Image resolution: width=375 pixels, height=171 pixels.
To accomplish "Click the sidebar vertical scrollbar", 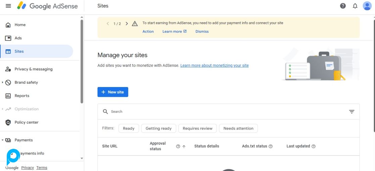I will [x=82, y=60].
